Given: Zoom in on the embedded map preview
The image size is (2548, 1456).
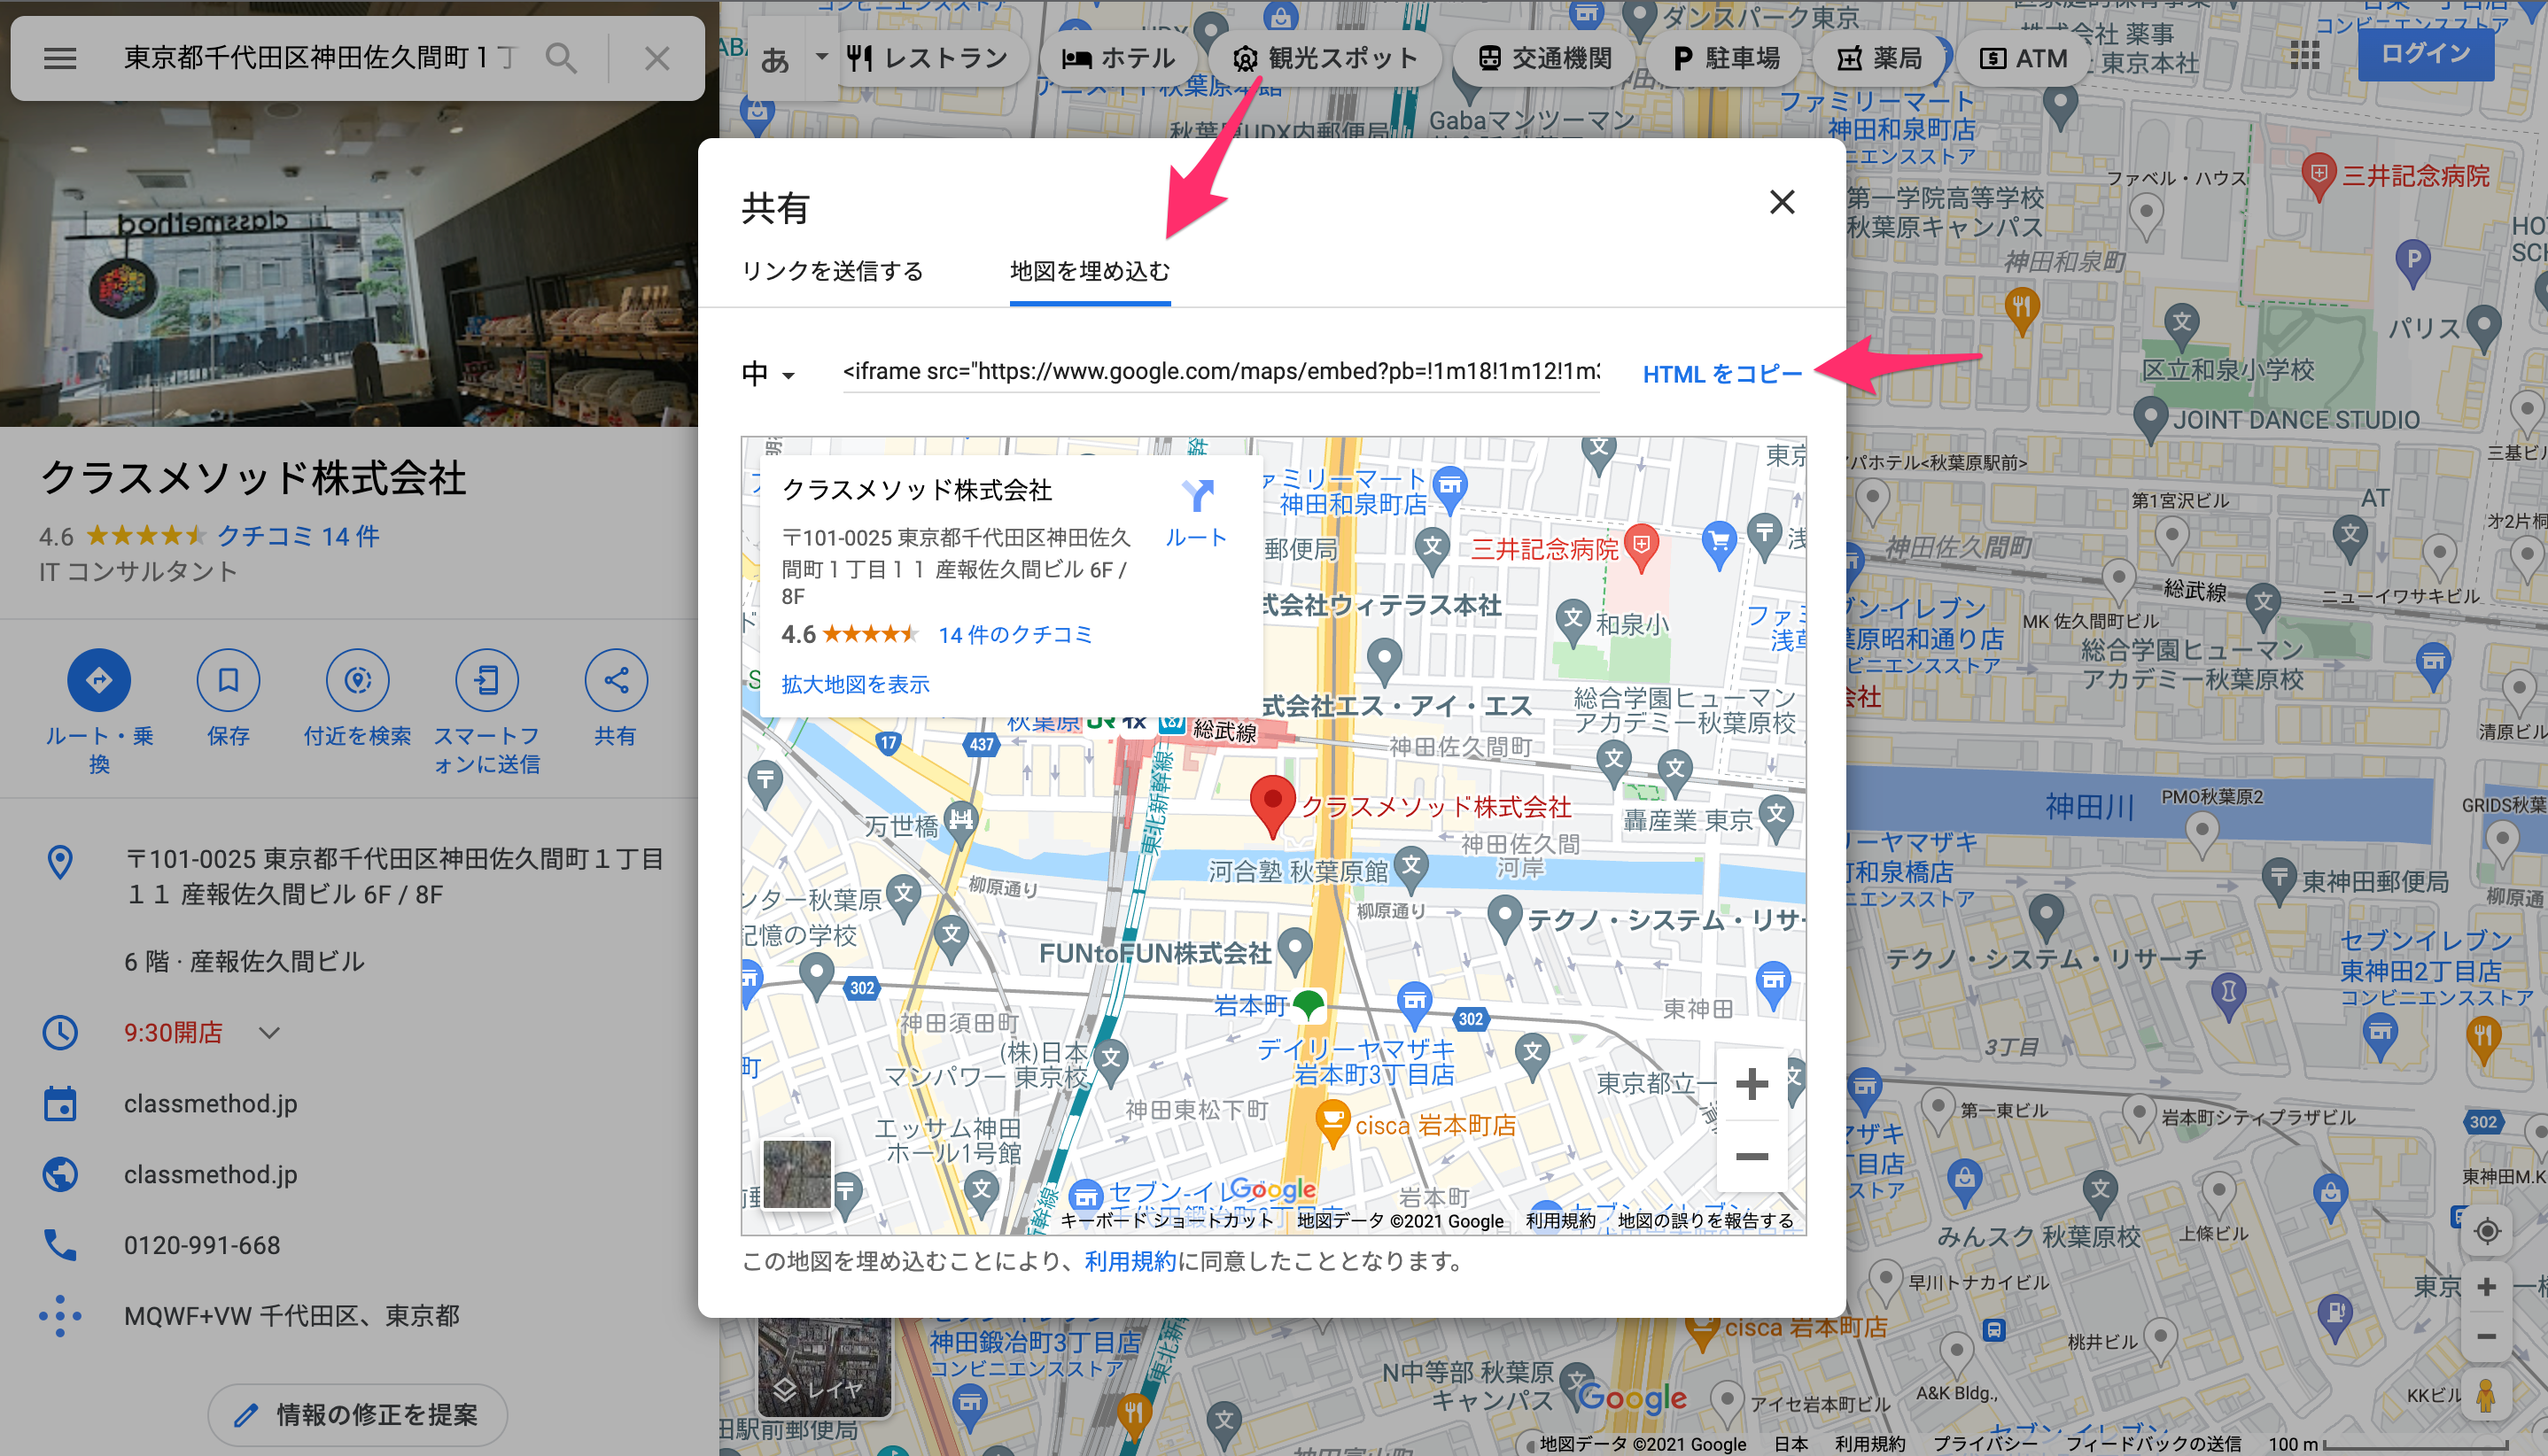Looking at the screenshot, I should click(x=1751, y=1084).
